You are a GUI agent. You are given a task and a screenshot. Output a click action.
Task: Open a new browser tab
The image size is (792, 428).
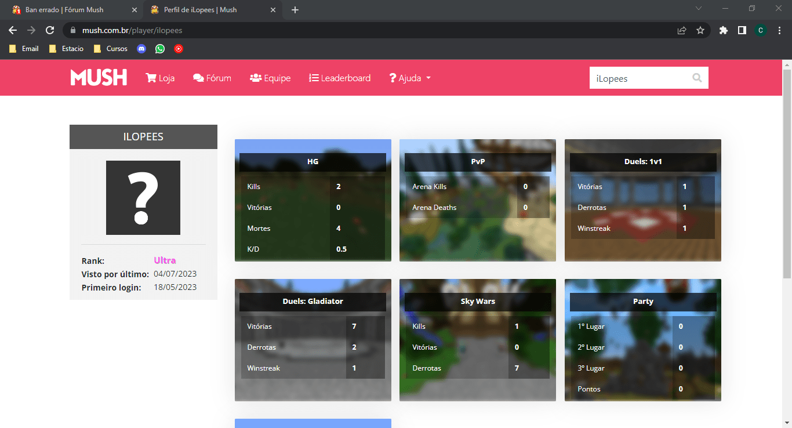[x=295, y=10]
